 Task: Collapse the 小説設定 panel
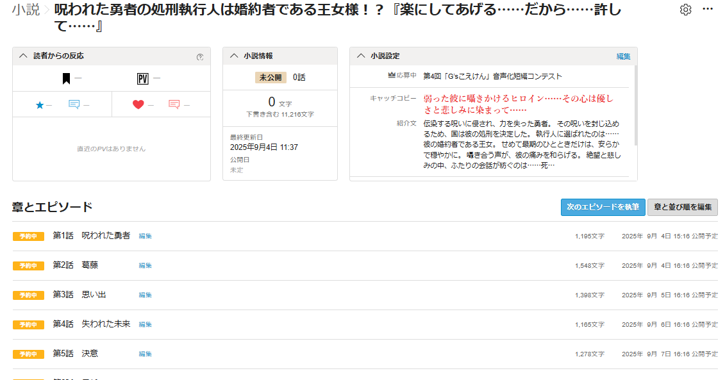(x=360, y=56)
